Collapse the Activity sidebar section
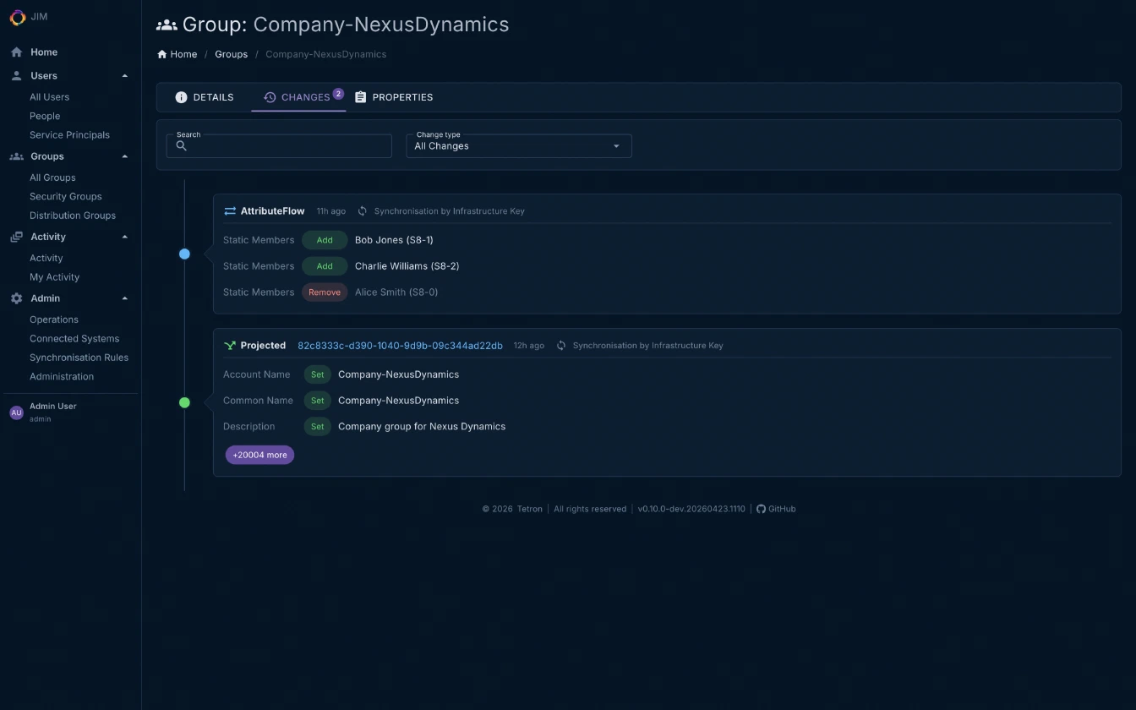 coord(124,237)
